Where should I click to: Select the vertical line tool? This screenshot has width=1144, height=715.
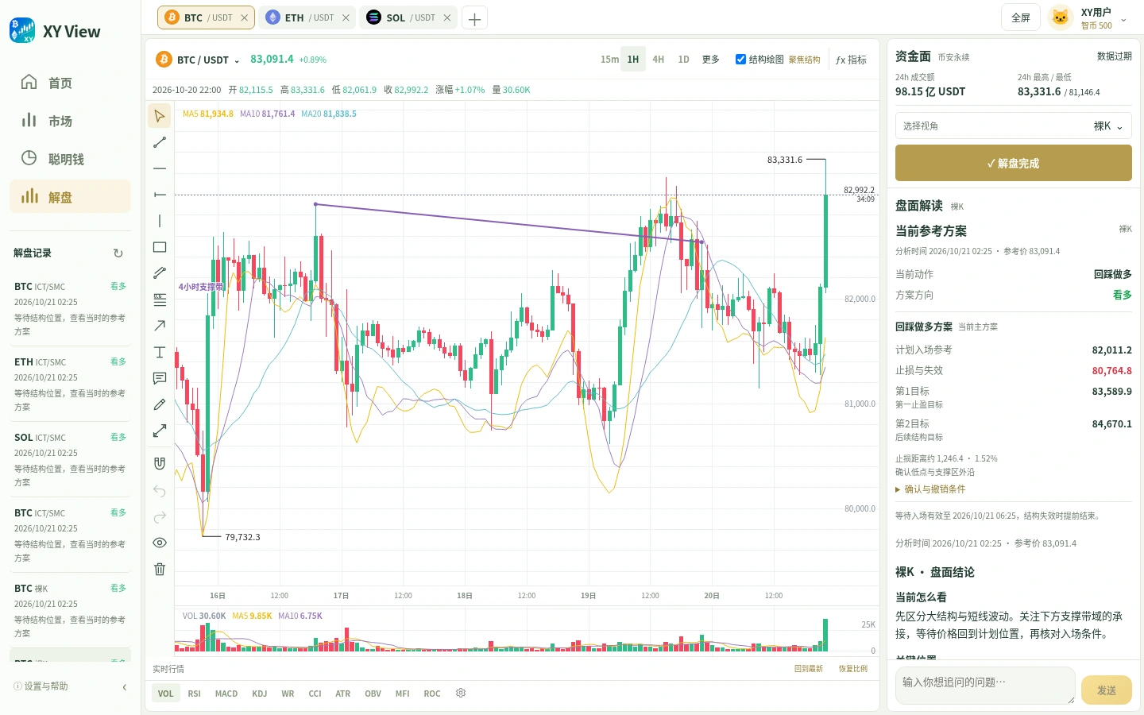[x=160, y=221]
